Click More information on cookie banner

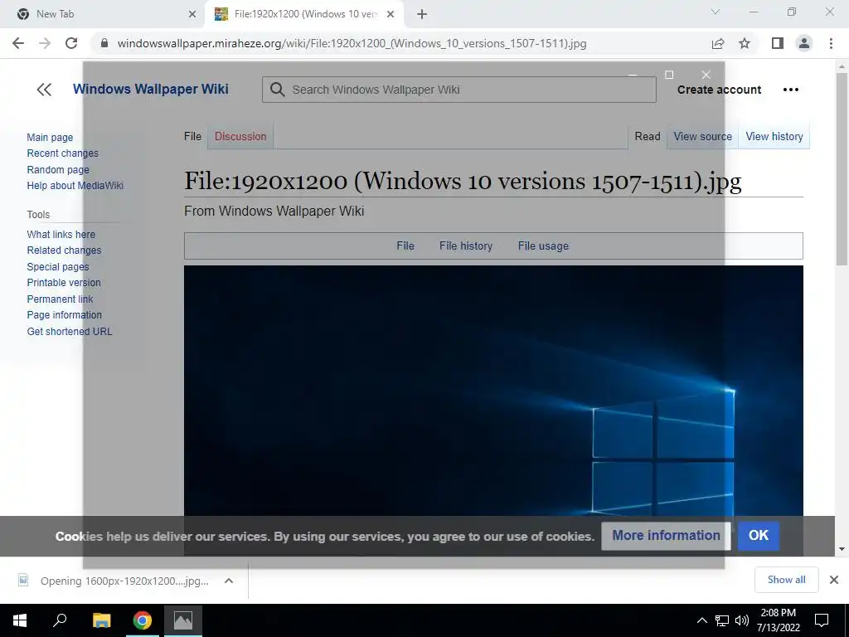(x=666, y=536)
